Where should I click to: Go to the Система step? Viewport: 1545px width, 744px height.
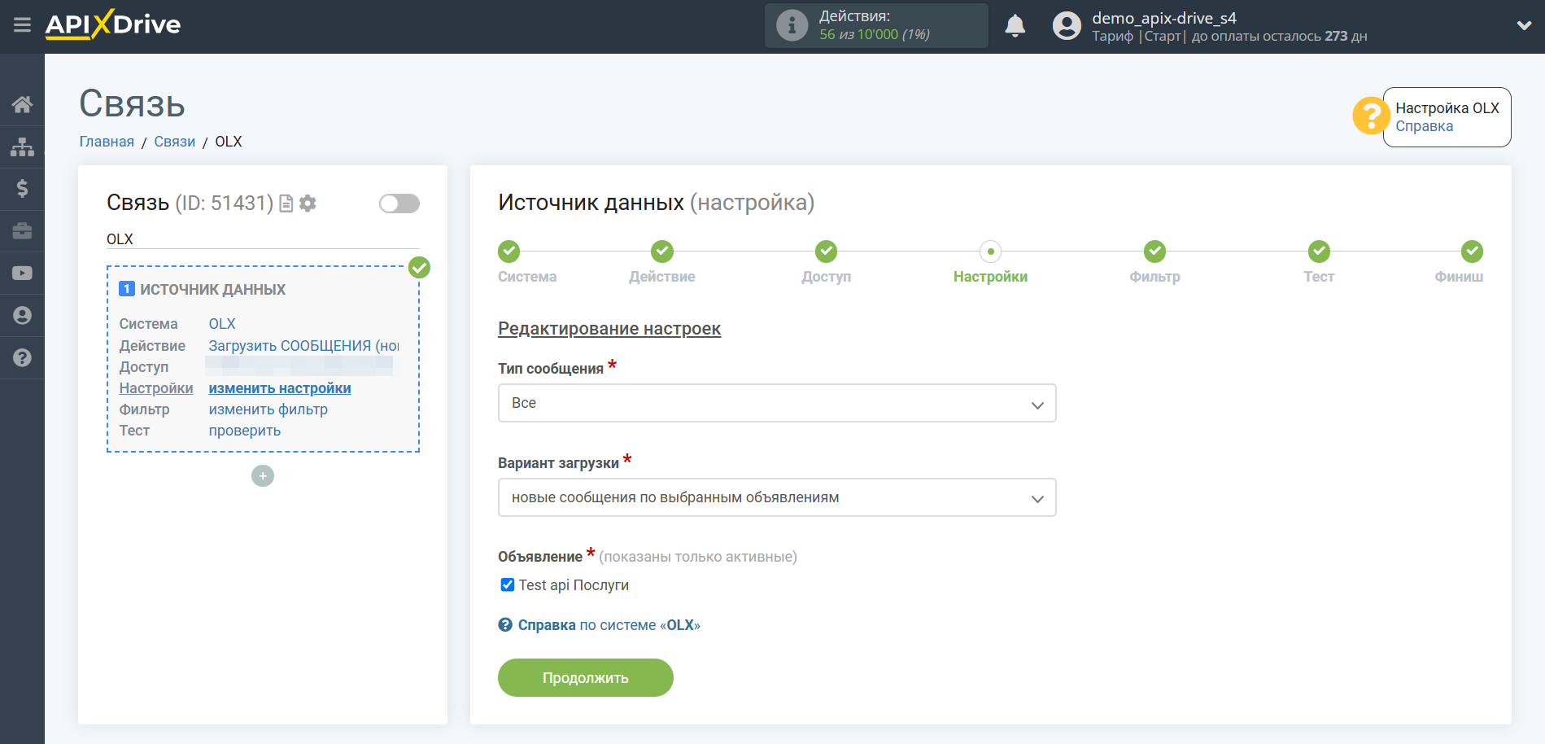coord(509,252)
